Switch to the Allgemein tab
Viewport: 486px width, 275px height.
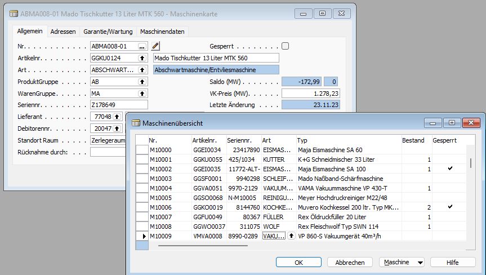pyautogui.click(x=30, y=32)
